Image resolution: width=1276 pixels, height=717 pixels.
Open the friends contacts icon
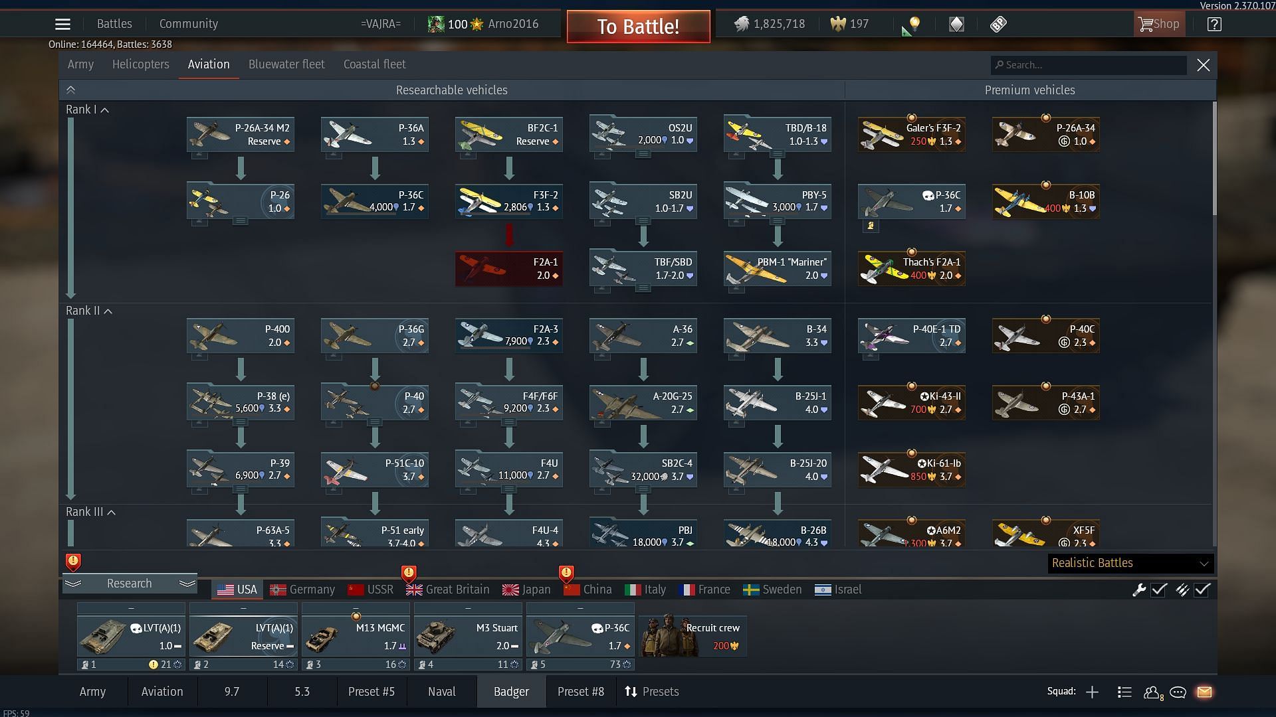[1152, 692]
